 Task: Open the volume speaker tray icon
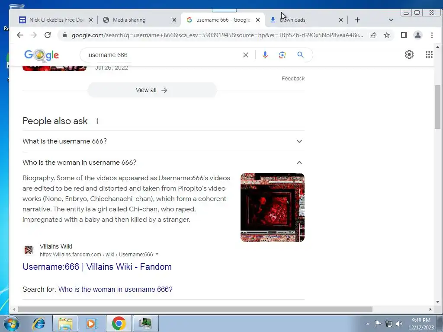pos(399,324)
